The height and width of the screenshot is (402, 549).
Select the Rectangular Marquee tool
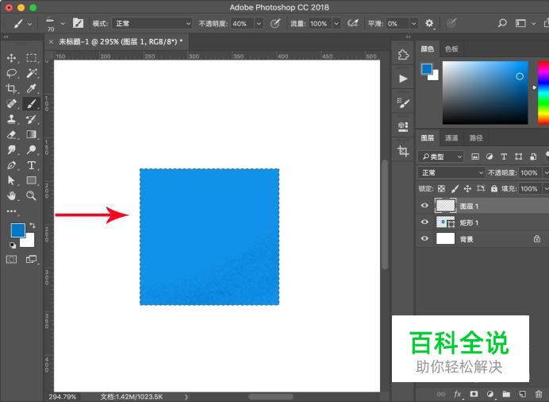[32, 58]
